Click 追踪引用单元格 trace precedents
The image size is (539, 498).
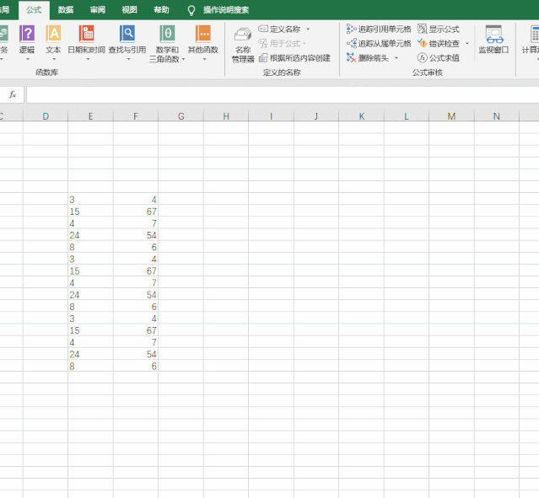(x=379, y=29)
